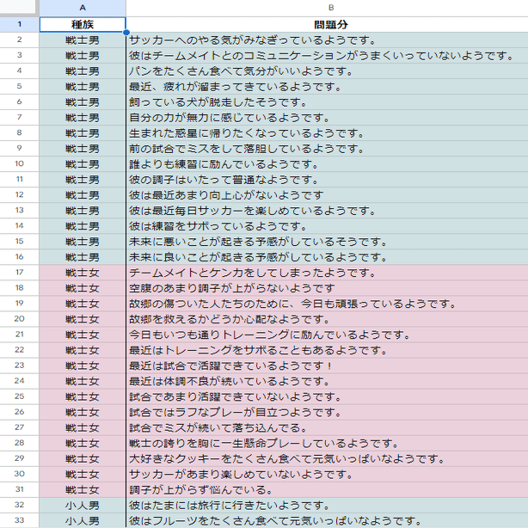Click cell 自分の力が無力に感じているようです。
This screenshot has height=528, width=528.
coord(327,118)
